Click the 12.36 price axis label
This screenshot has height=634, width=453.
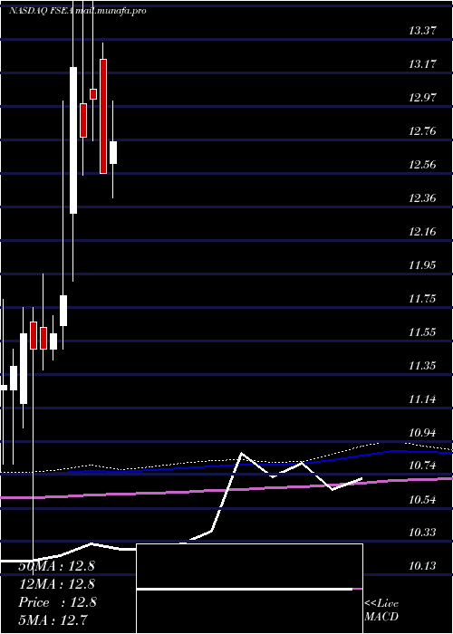click(x=422, y=198)
